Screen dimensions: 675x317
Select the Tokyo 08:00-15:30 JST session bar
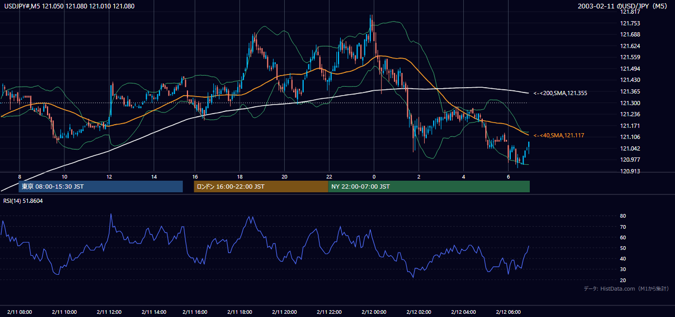(100, 187)
